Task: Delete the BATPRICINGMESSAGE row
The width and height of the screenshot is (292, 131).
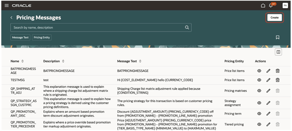Action: click(x=278, y=70)
